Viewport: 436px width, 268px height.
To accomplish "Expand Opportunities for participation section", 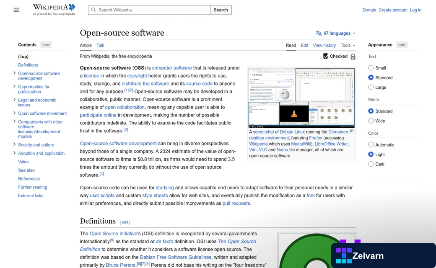I will 14,86.
